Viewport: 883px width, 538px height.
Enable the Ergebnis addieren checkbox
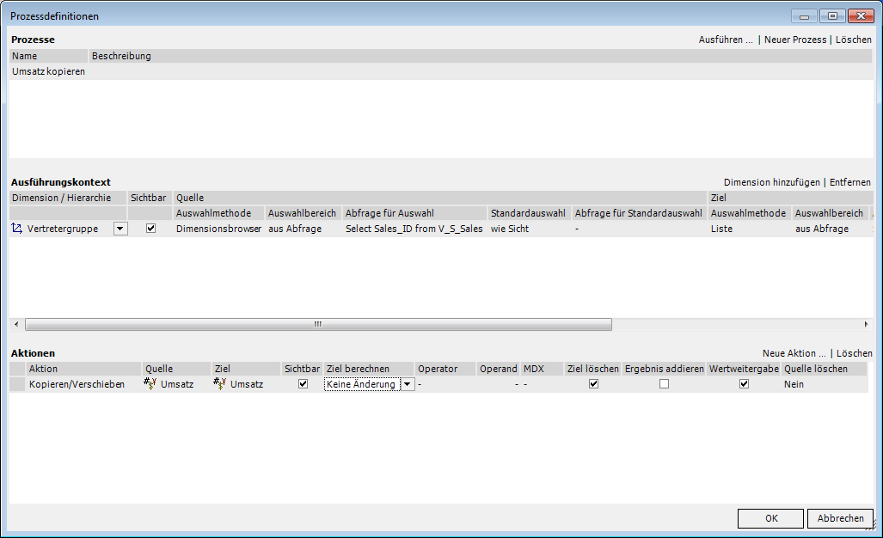664,384
